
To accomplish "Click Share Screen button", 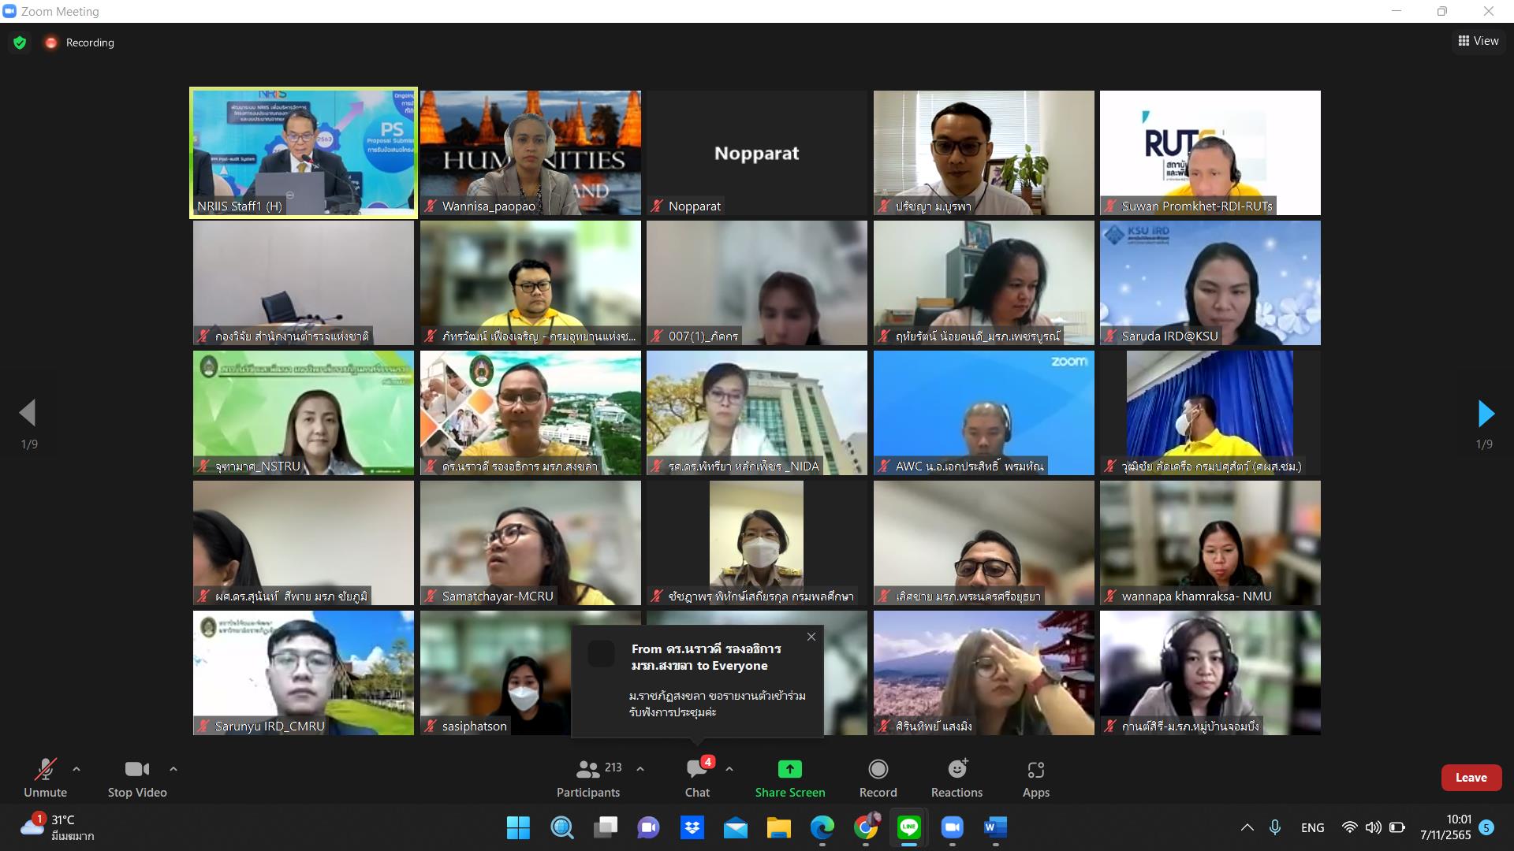I will pos(790,778).
